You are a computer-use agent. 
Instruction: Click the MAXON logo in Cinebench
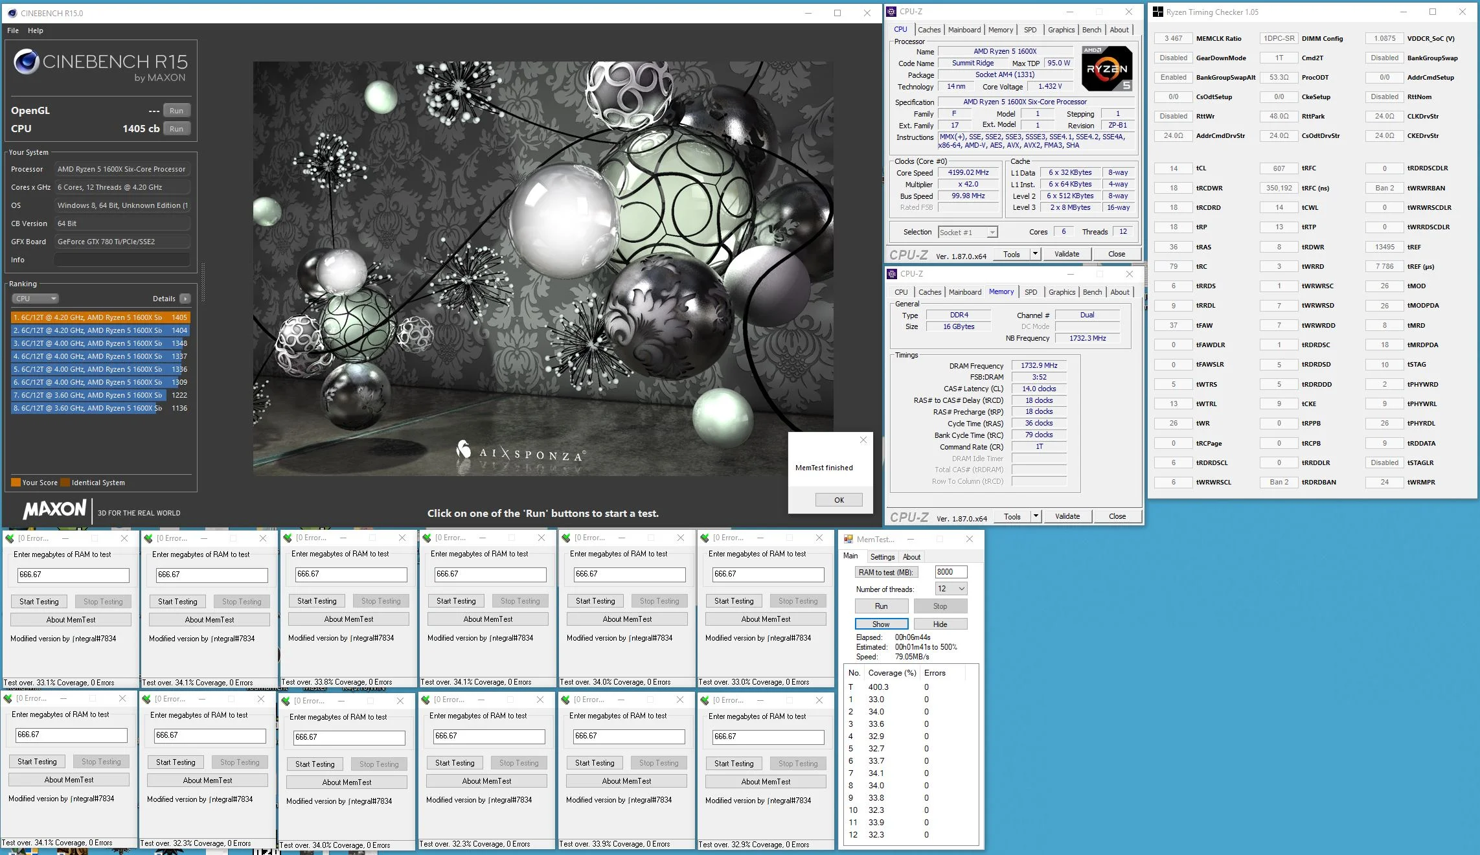[x=54, y=510]
